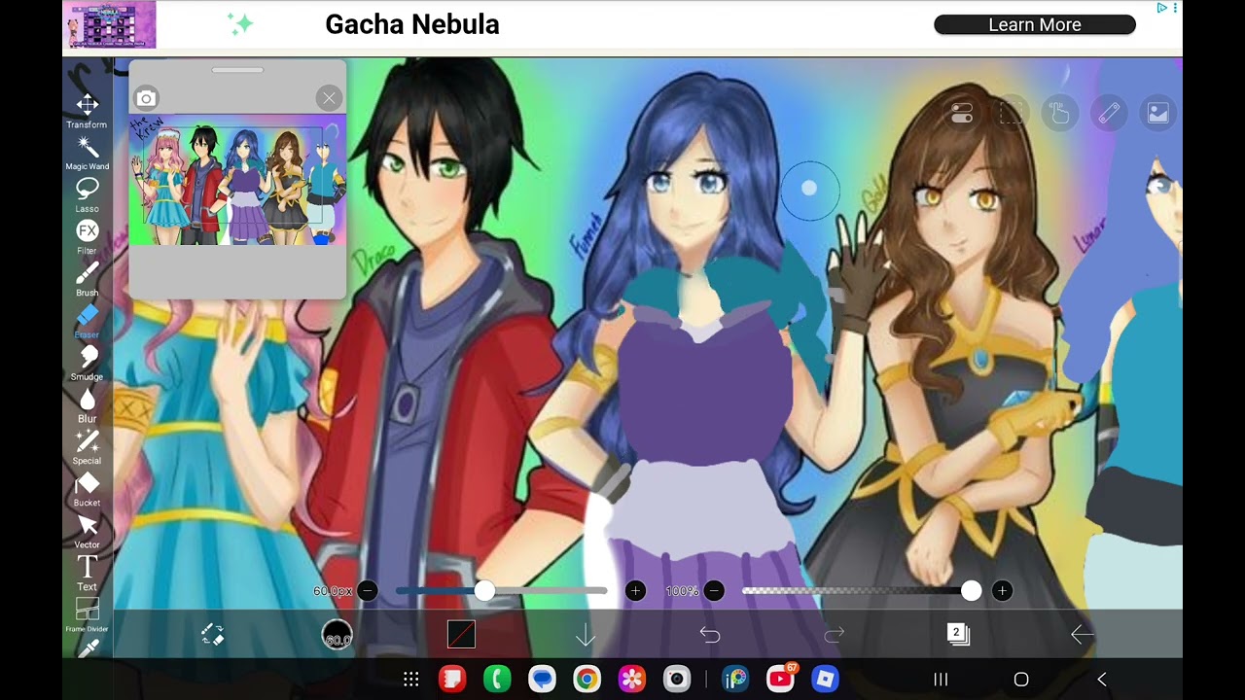Screen dimensions: 1245x700
Task: Open the view settings toggles menu
Action: 962,113
